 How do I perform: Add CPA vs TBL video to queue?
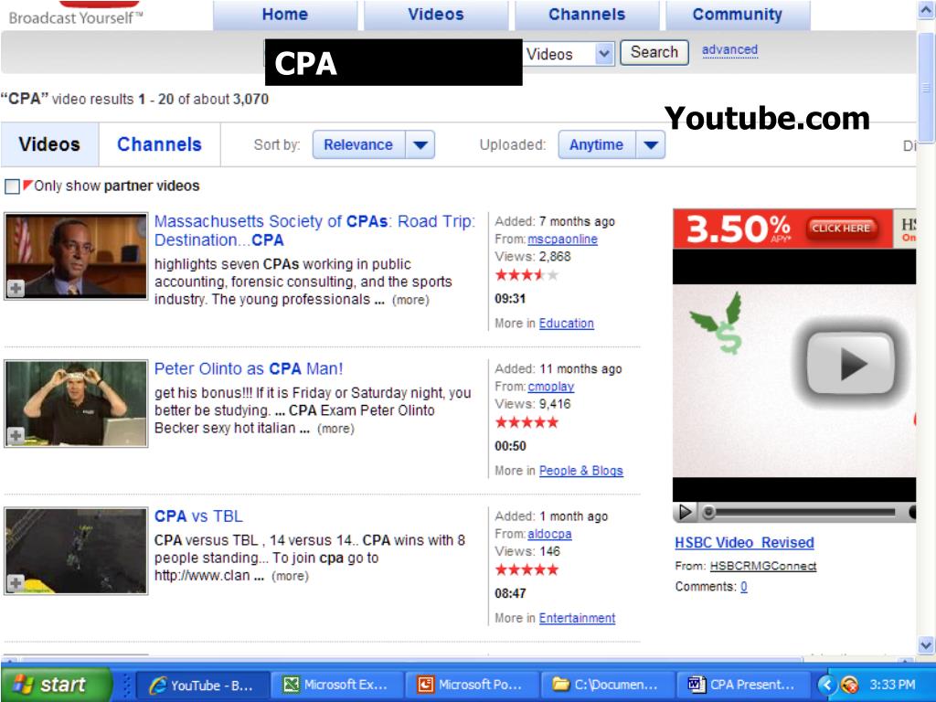pos(16,582)
